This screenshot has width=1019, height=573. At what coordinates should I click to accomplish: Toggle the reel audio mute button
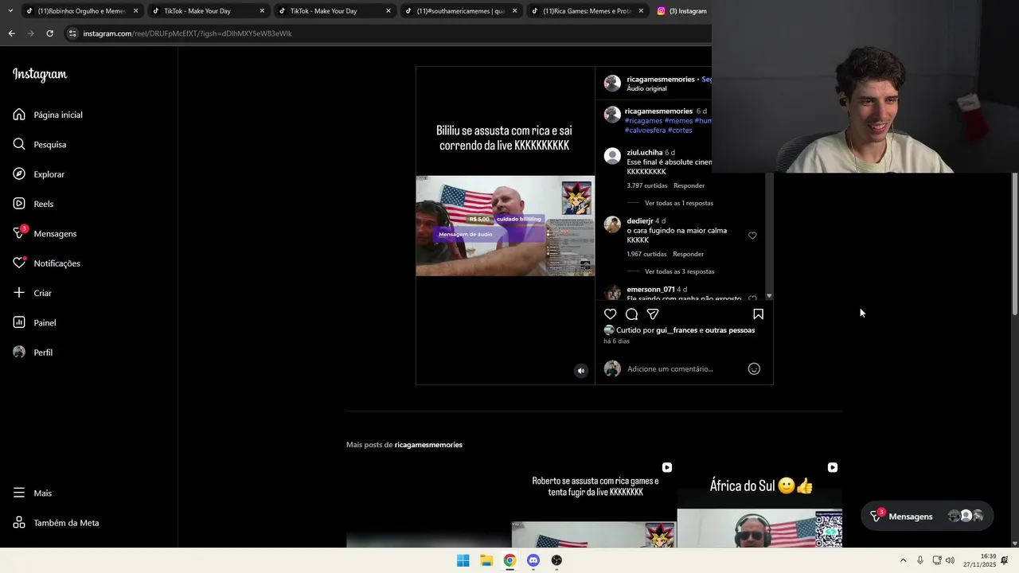tap(581, 370)
